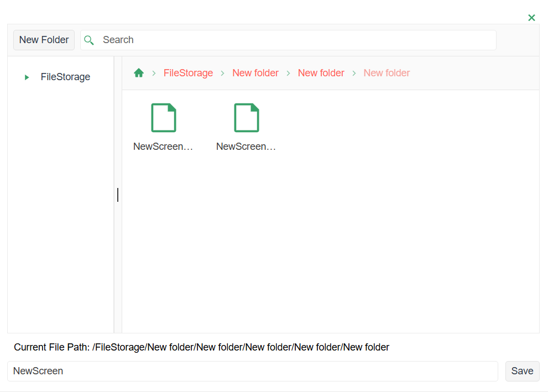The image size is (548, 392).
Task: Focus the Search input field
Action: (288, 40)
